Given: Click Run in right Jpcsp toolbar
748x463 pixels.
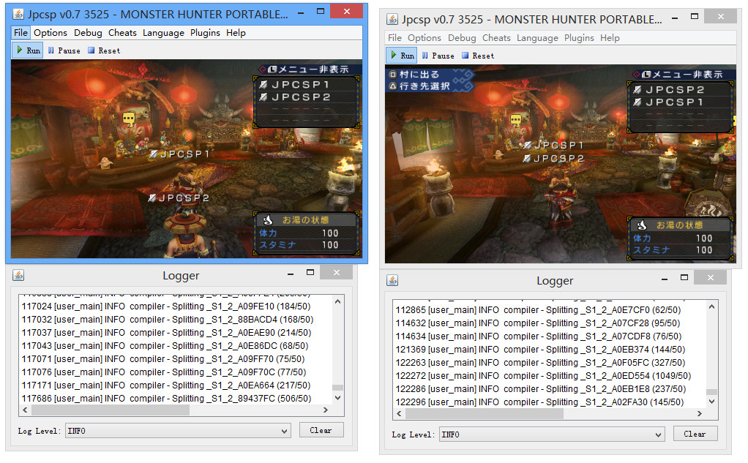Looking at the screenshot, I should [x=402, y=56].
